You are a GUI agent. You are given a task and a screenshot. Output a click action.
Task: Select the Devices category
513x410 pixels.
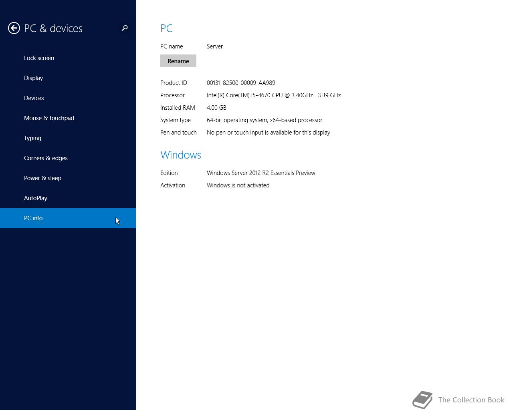coord(68,98)
